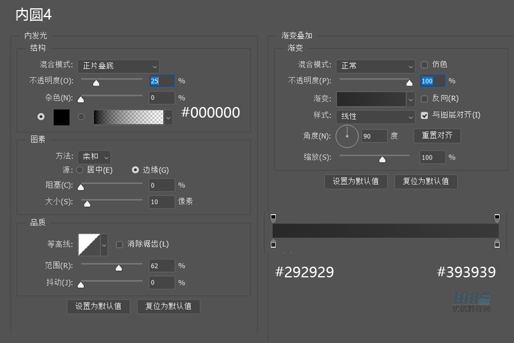
Task: Open the 柔和 method dropdown
Action: [x=93, y=157]
